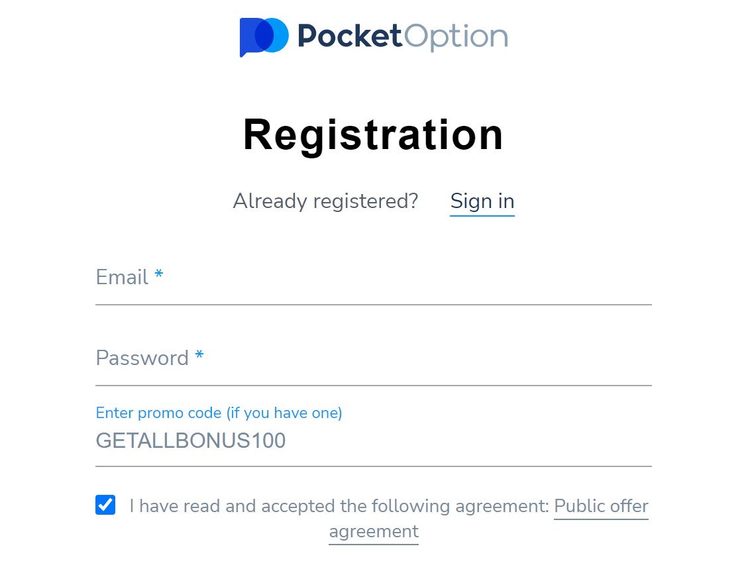Uncheck the 'I have read and accepted' checkbox
This screenshot has height=579, width=748.
(105, 505)
